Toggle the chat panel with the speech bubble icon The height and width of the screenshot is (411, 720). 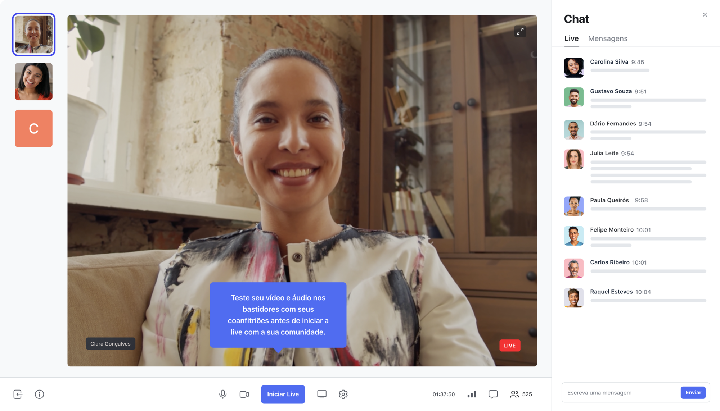[x=493, y=394]
